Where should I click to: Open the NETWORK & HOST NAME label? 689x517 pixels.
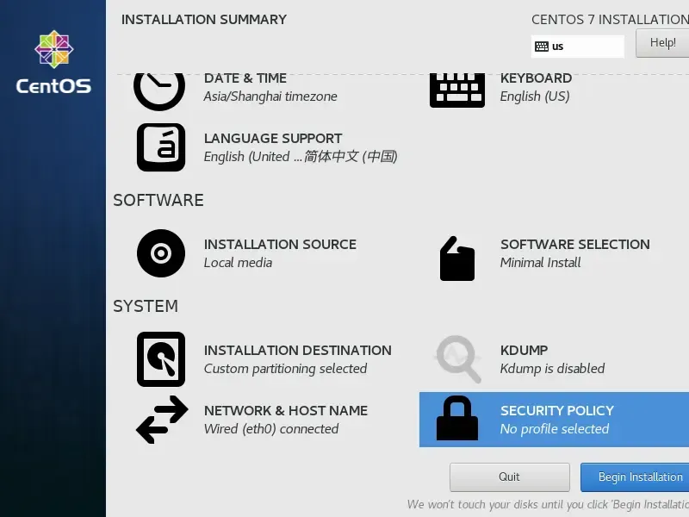pyautogui.click(x=286, y=411)
